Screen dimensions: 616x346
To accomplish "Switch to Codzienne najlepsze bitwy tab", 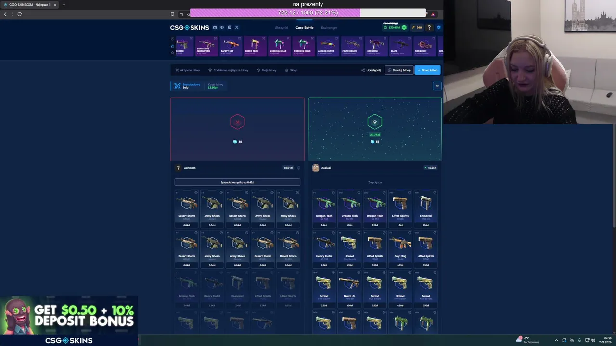I will point(229,70).
